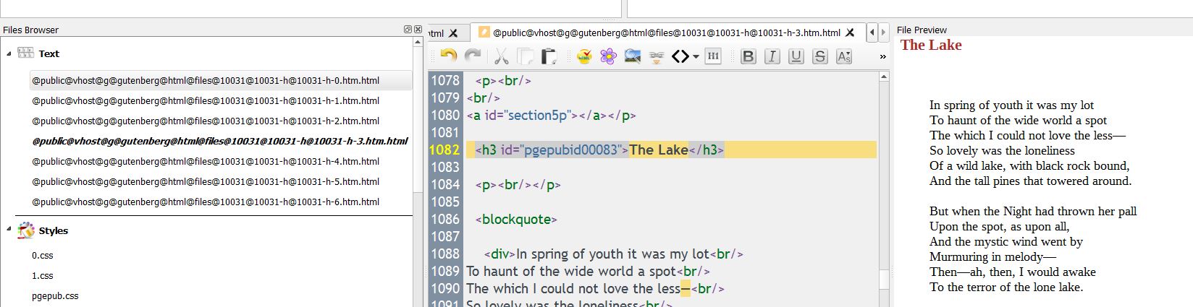This screenshot has width=1193, height=307.
Task: Open 0.css stylesheet
Action: tap(42, 255)
